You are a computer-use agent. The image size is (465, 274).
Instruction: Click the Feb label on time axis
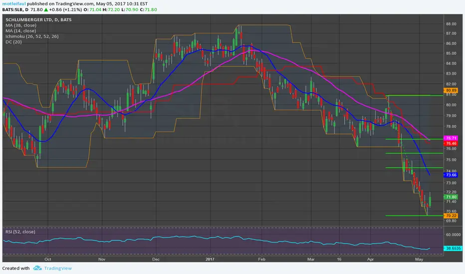click(261, 259)
